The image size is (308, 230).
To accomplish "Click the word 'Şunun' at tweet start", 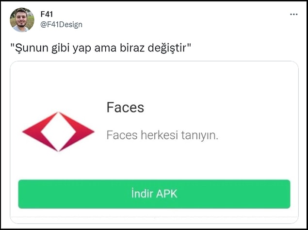I will [x=32, y=48].
